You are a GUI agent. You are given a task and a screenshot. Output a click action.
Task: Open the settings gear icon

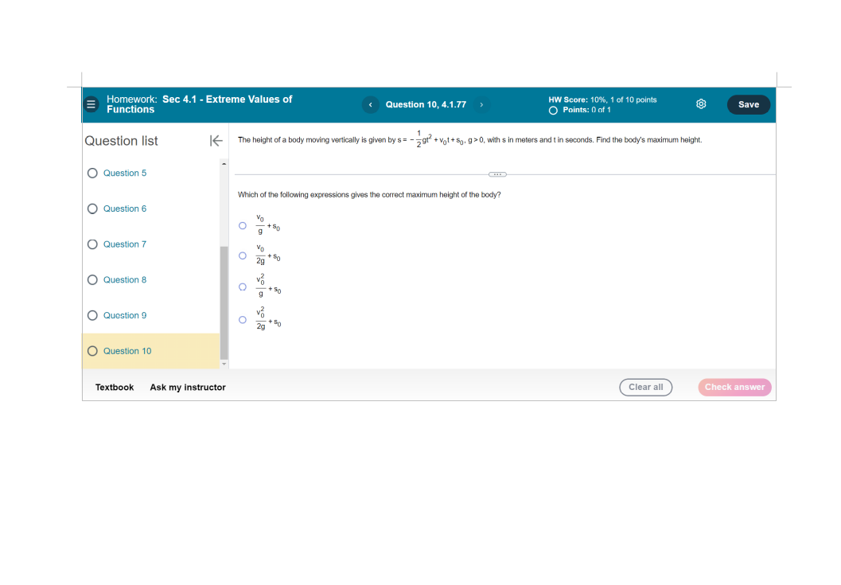pos(701,104)
